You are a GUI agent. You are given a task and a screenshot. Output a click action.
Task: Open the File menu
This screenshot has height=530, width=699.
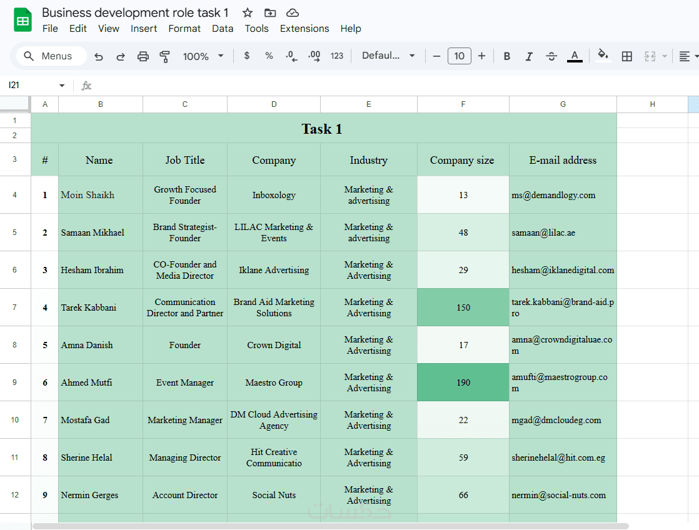point(50,29)
